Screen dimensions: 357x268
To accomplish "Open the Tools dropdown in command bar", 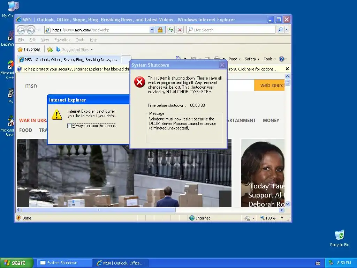I will pyautogui.click(x=269, y=59).
